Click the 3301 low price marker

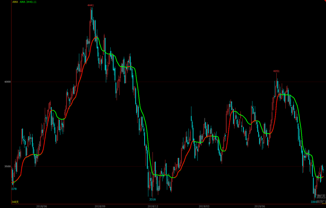(x=314, y=202)
